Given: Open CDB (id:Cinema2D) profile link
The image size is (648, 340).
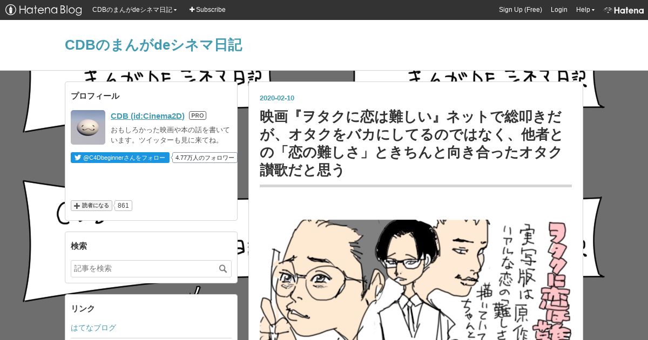Looking at the screenshot, I should click(147, 115).
